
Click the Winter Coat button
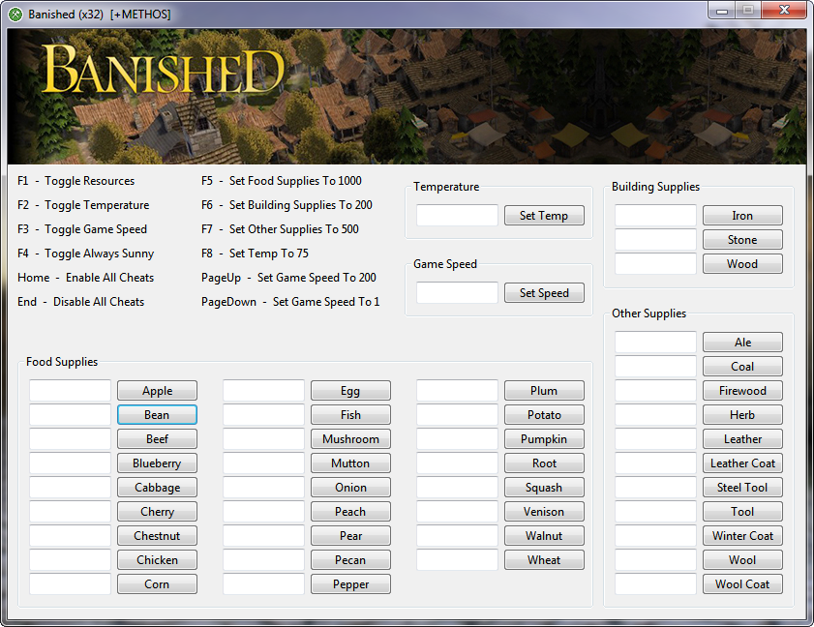click(742, 536)
